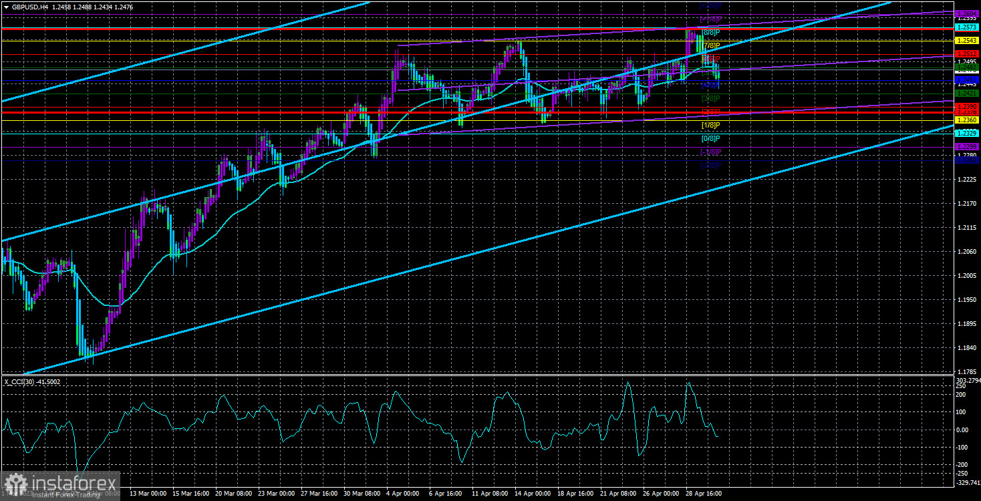Click the green 1.2482 price tag
The image size is (981, 501).
click(966, 68)
